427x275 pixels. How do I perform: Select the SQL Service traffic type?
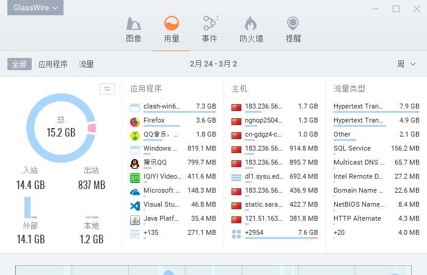click(x=376, y=150)
